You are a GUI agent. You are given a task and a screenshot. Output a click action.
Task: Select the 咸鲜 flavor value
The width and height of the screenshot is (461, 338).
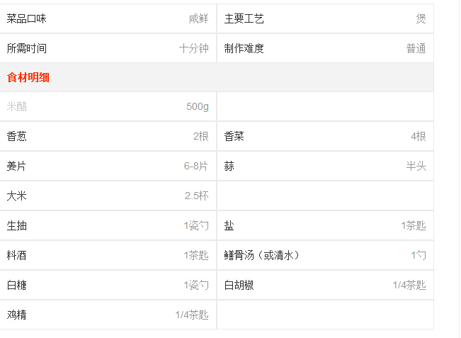198,18
